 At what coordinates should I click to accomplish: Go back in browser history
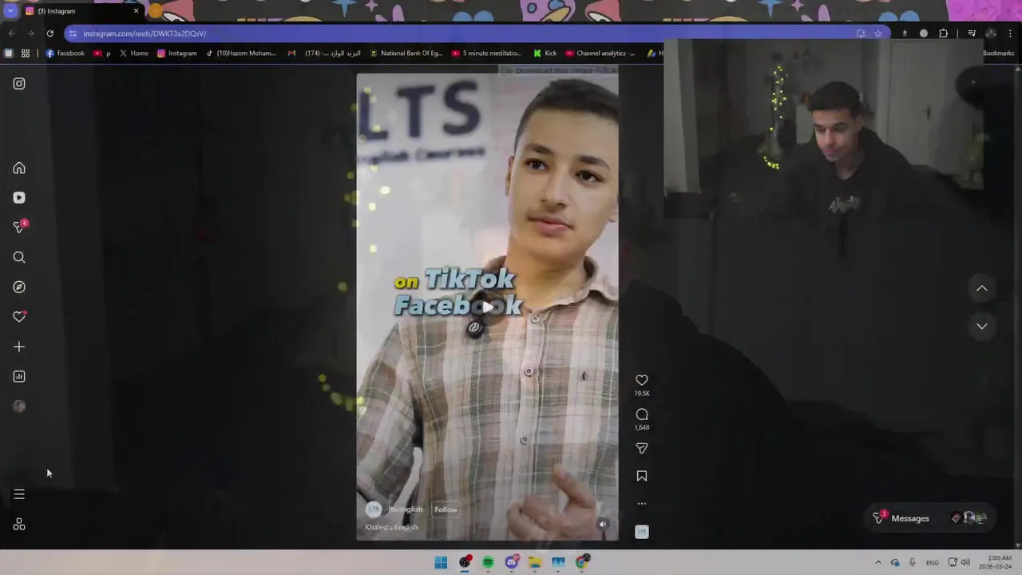tap(11, 34)
